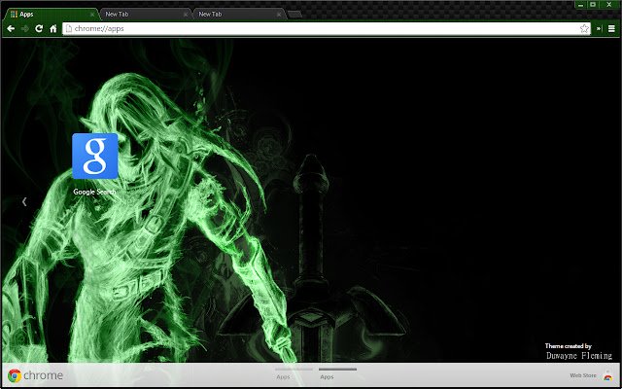
Task: Go to previous apps page with left chevron
Action: pos(24,201)
